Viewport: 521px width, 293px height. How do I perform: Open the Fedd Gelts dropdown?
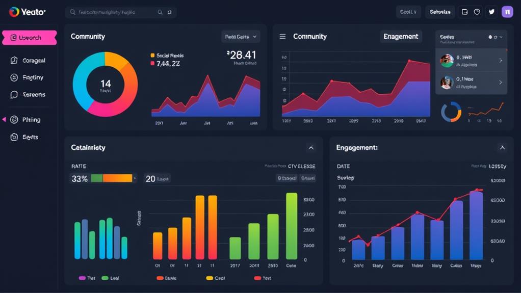pyautogui.click(x=241, y=37)
